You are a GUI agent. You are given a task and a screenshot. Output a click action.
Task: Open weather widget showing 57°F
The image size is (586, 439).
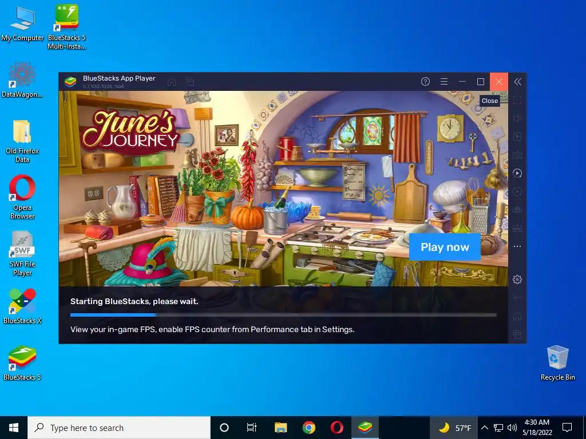[x=454, y=428]
